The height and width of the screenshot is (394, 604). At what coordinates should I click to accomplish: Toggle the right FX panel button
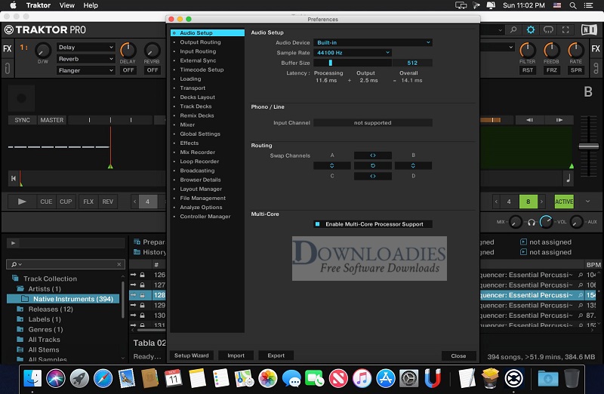[596, 49]
